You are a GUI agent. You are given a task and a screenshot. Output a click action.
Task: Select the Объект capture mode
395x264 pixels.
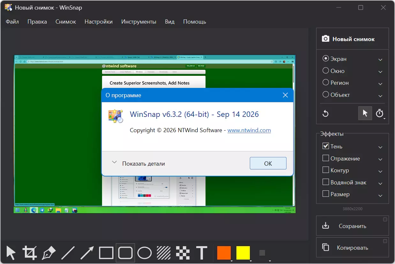coord(326,94)
